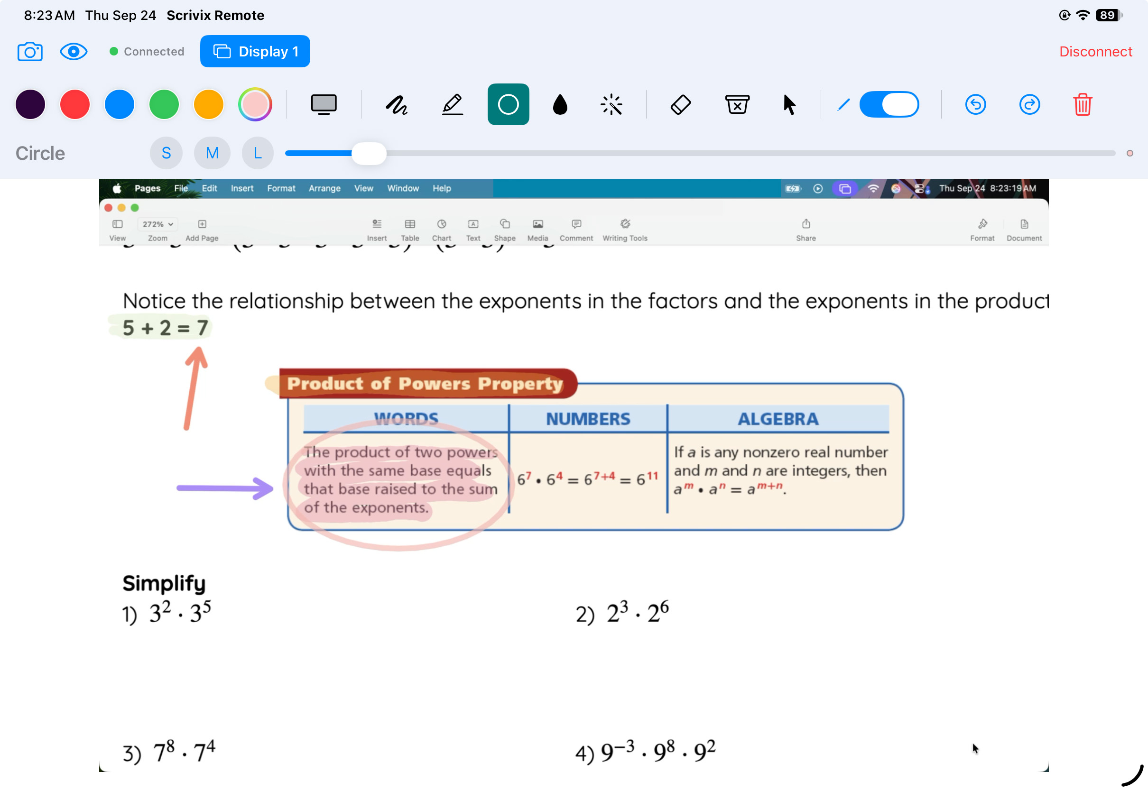1148x791 pixels.
Task: Open the Pages Insert menu
Action: pos(242,188)
